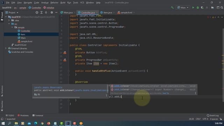Screen dimensions: 224x126
Task: Open the Problems tool window
Action: (x=23, y=115)
